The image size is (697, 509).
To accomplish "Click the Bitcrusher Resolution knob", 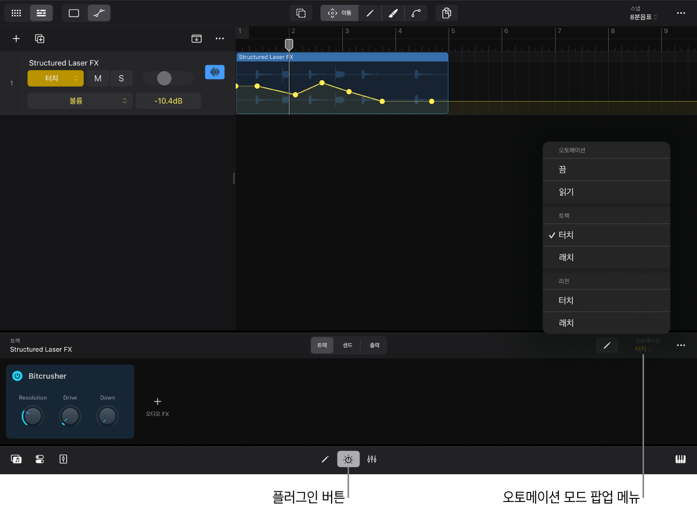I will [x=33, y=416].
